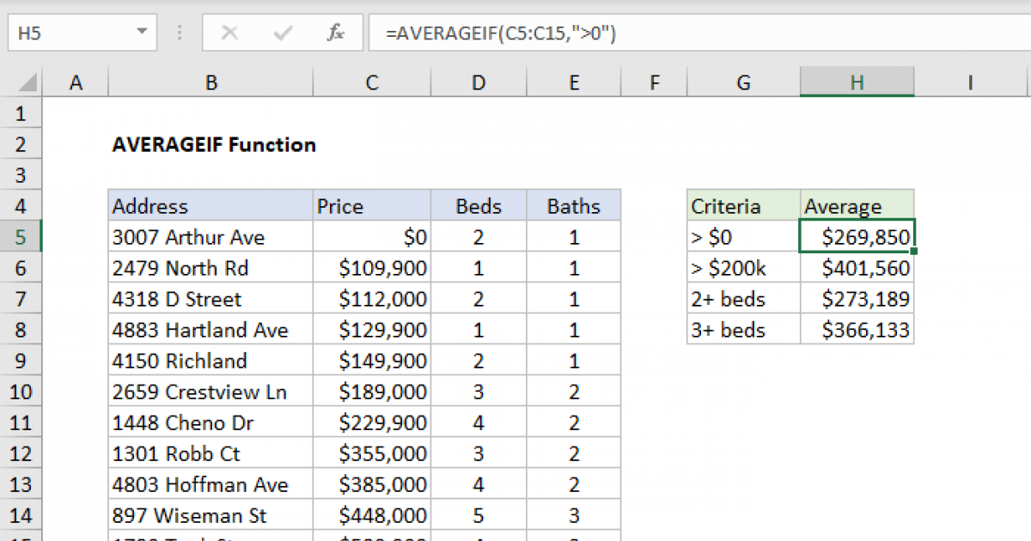Select the cell 3007 Arthur Ave
This screenshot has height=541, width=1031.
click(x=210, y=237)
